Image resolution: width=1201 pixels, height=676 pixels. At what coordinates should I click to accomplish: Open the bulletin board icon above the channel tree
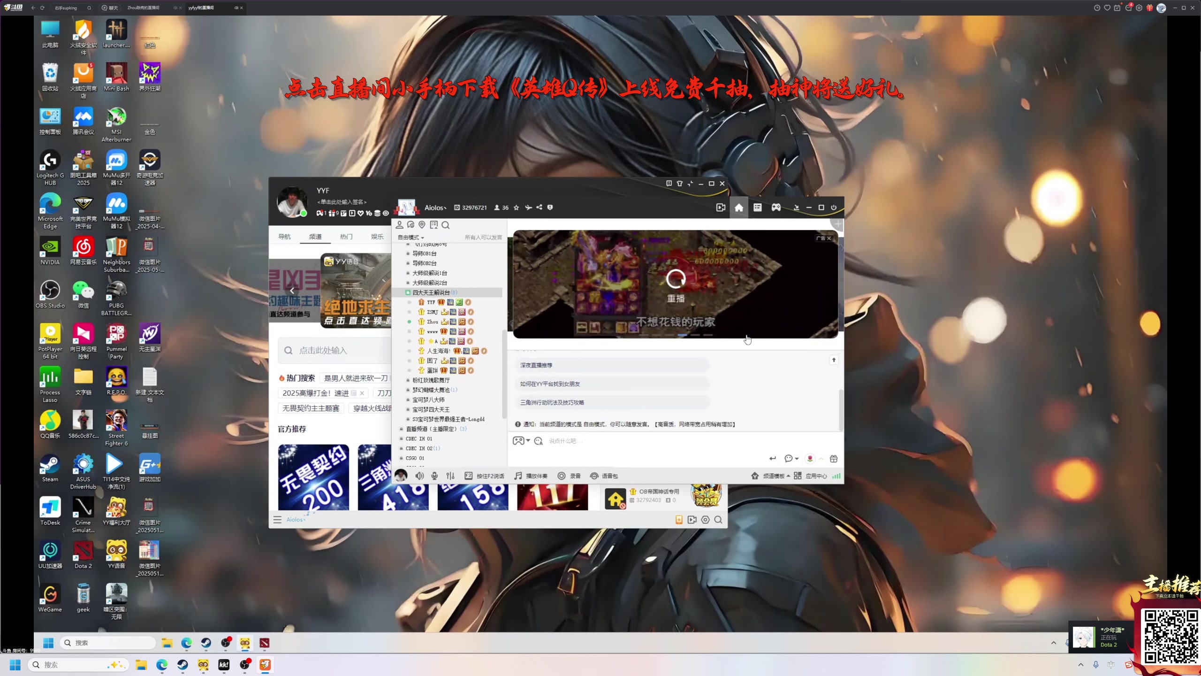pyautogui.click(x=433, y=225)
